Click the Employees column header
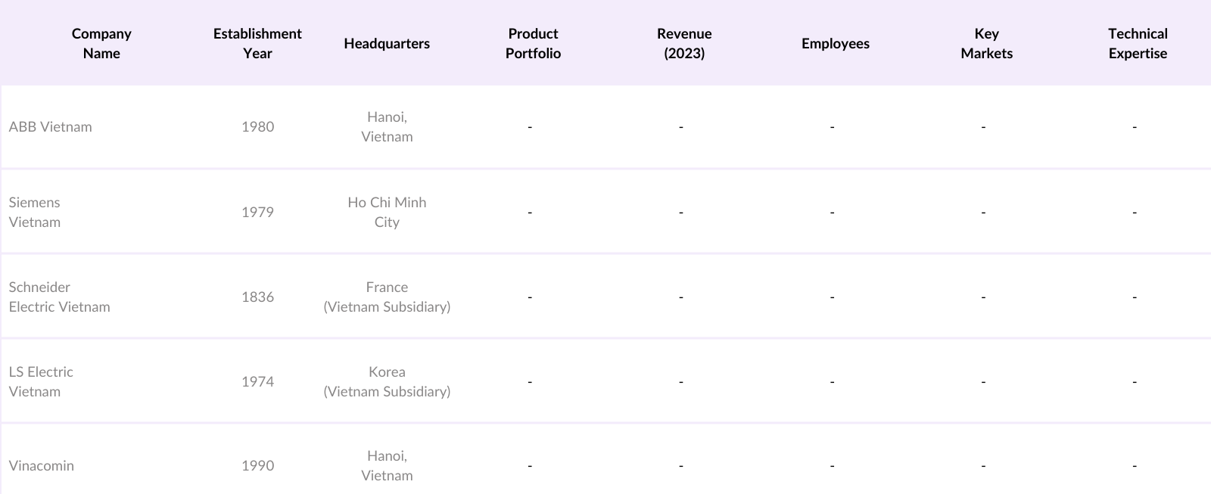Screen dimensions: 1211x494 point(836,43)
